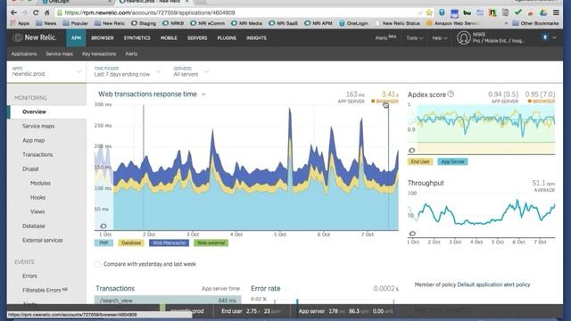Open the Tools dropdown menu
571x321 pixels.
(x=414, y=37)
